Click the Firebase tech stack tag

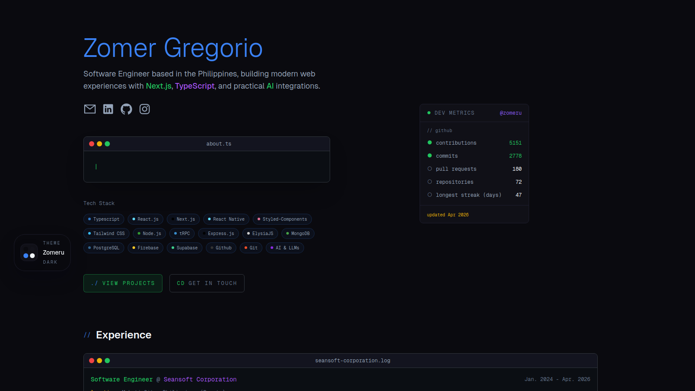click(146, 248)
